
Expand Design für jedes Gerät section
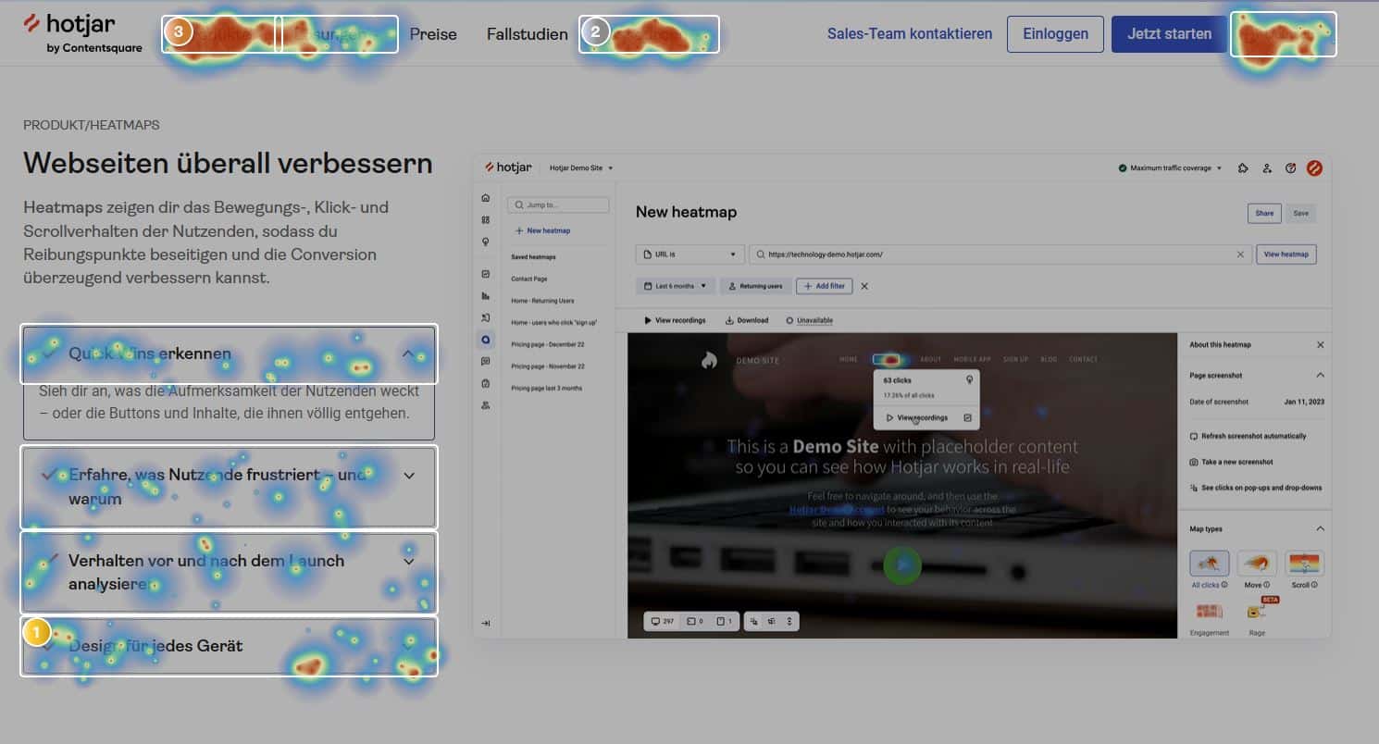click(229, 646)
